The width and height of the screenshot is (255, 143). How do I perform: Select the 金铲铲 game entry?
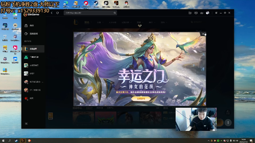point(33,65)
